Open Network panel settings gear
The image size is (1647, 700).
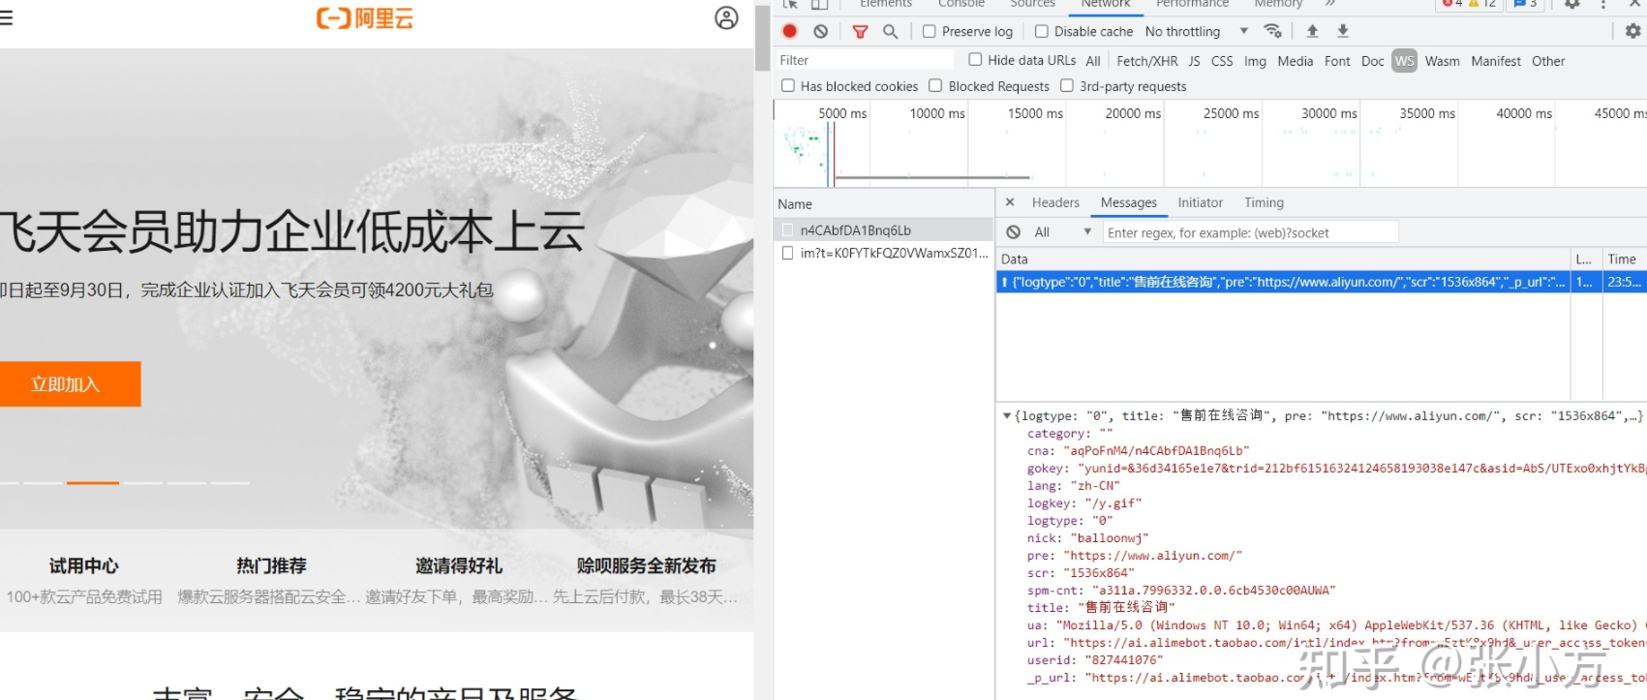click(1632, 31)
